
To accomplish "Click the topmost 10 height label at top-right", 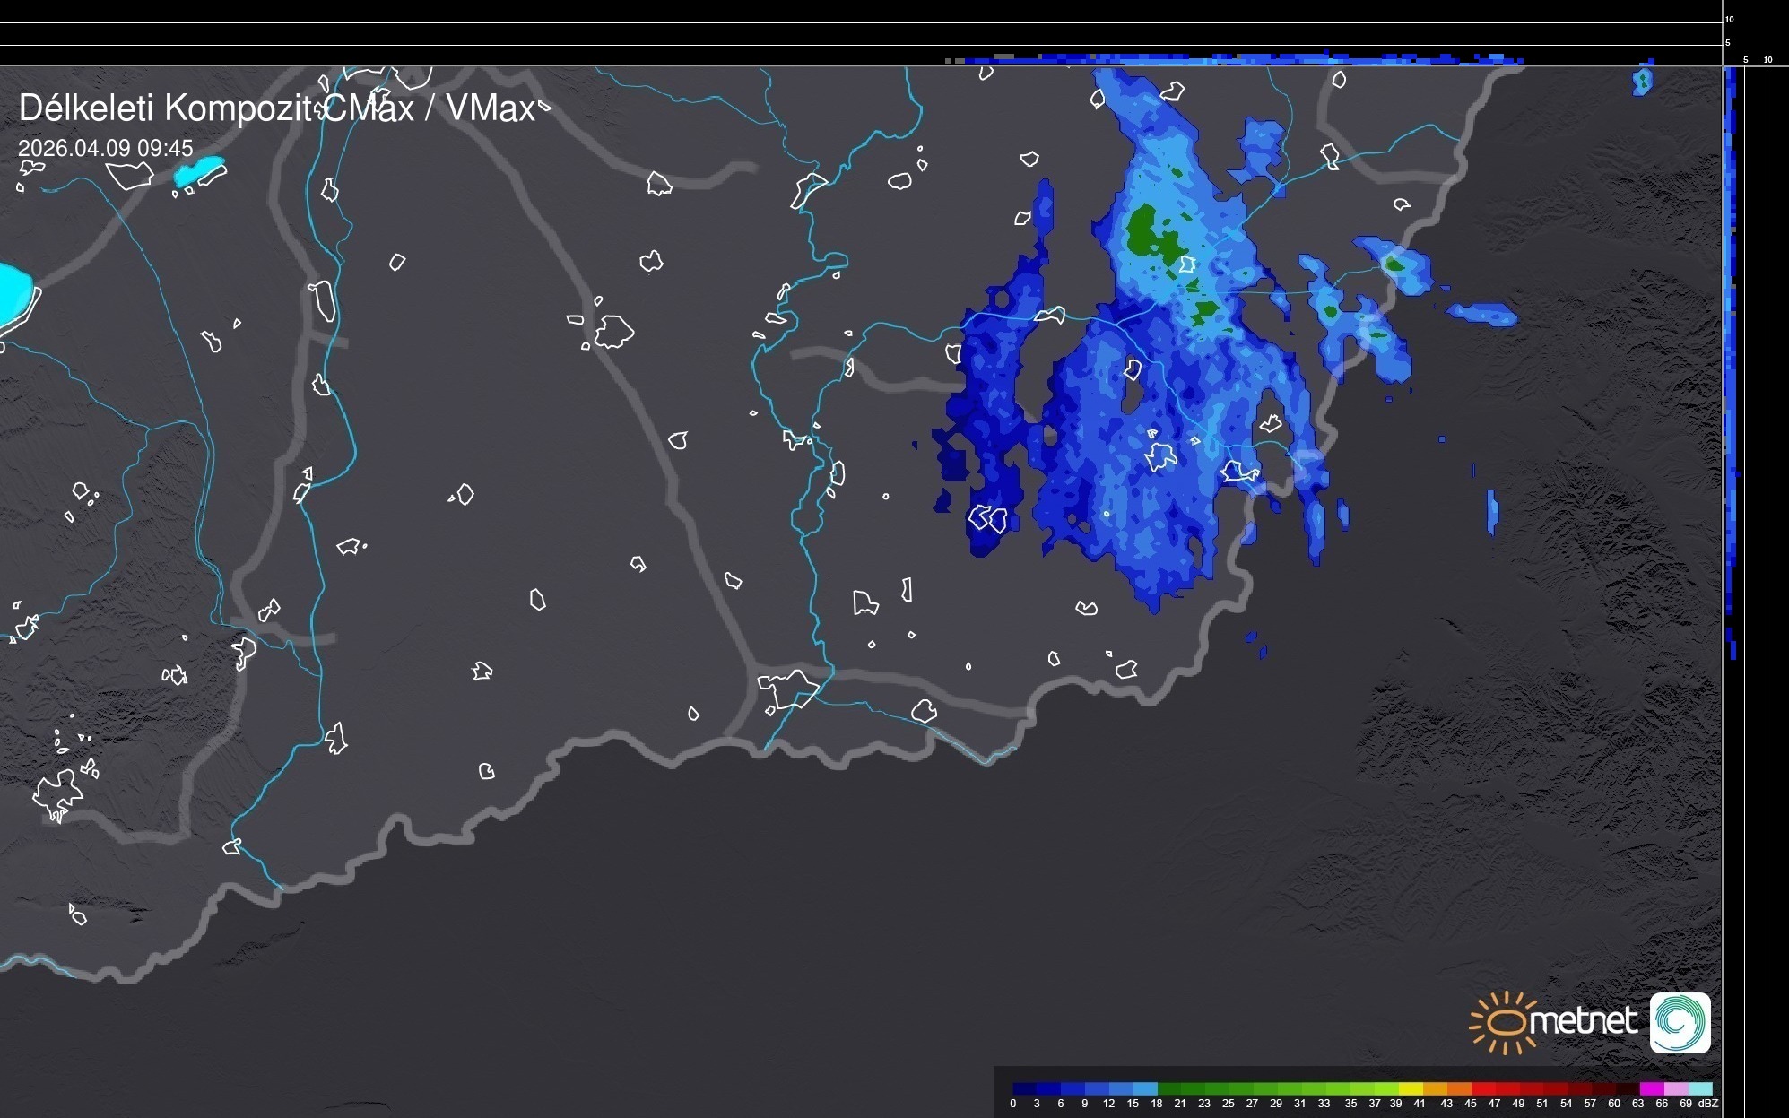I will pos(1730,19).
